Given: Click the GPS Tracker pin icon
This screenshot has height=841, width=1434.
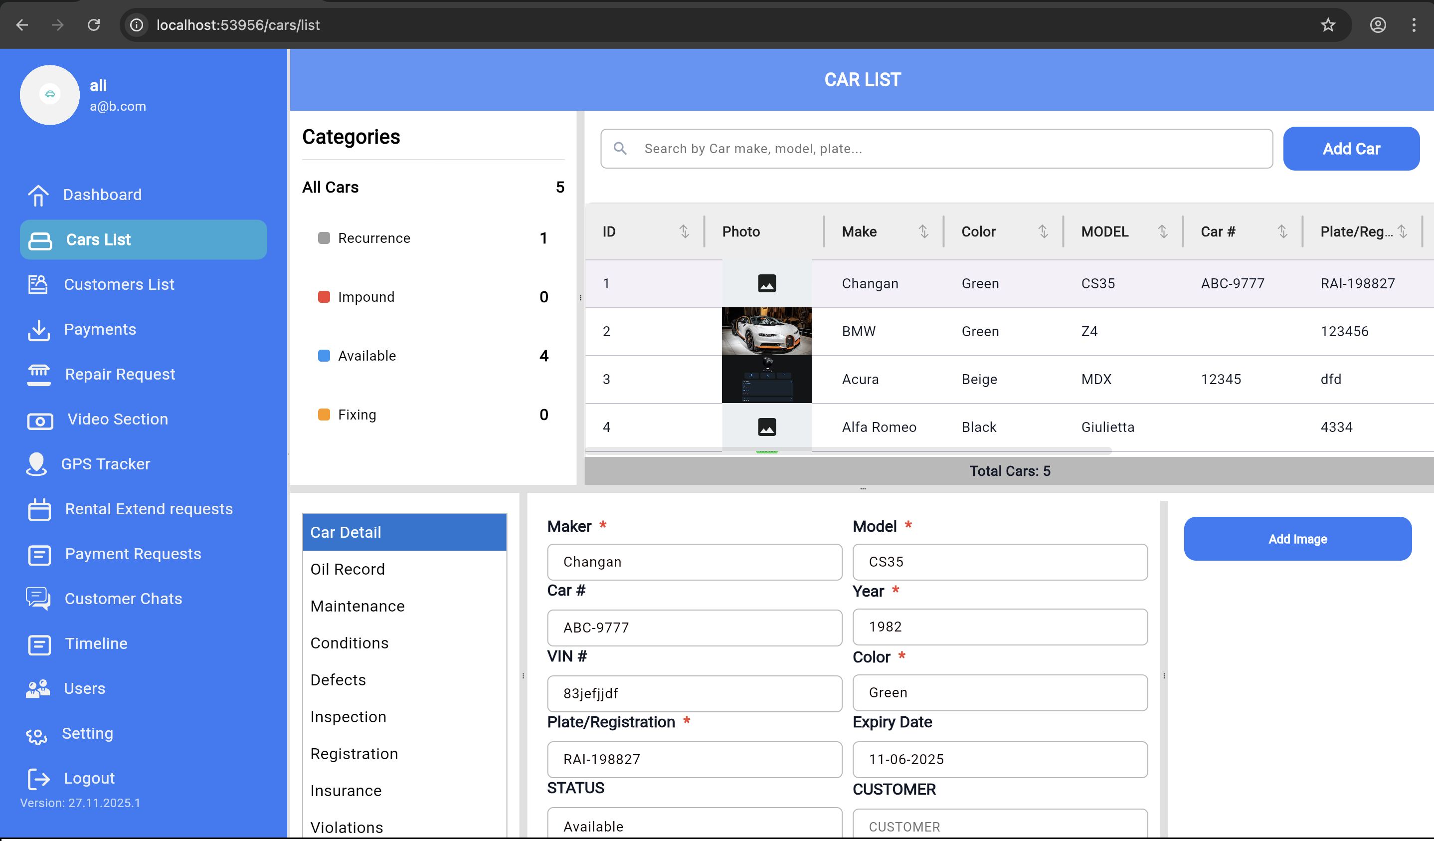Looking at the screenshot, I should [x=36, y=464].
